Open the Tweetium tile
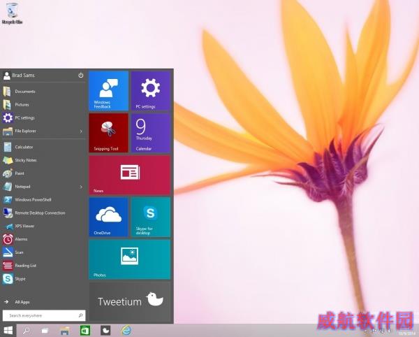Image resolution: width=419 pixels, height=337 pixels. (x=130, y=301)
